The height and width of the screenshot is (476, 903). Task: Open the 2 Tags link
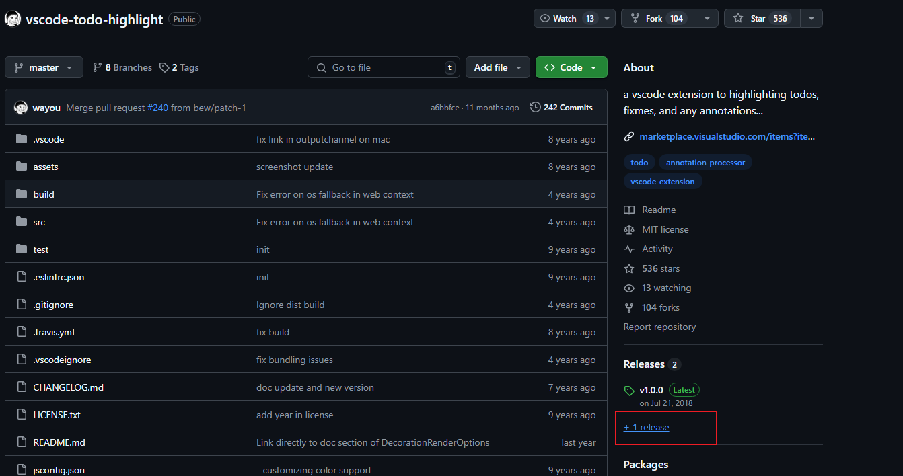point(179,67)
